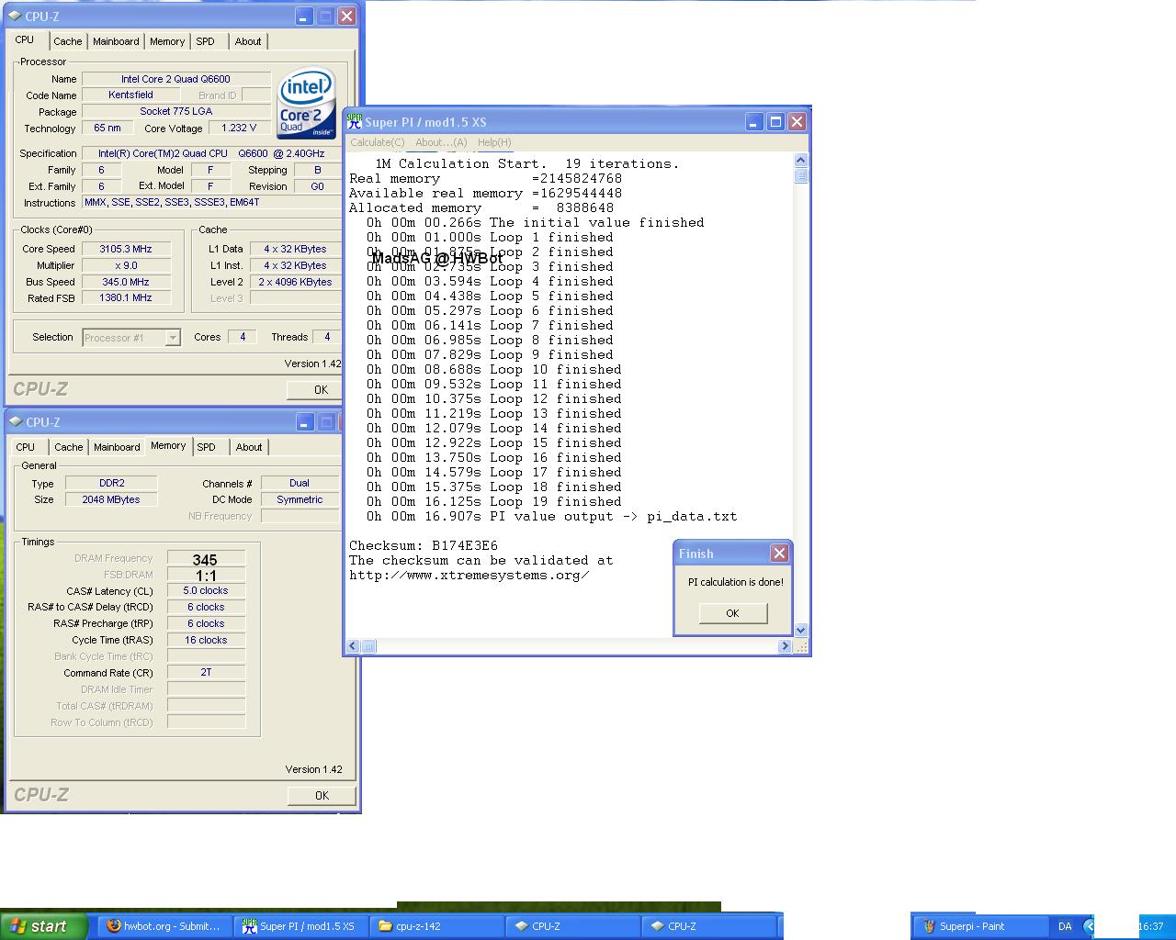
Task: Click the Checksum: B174E3E6 line
Action: coord(424,545)
